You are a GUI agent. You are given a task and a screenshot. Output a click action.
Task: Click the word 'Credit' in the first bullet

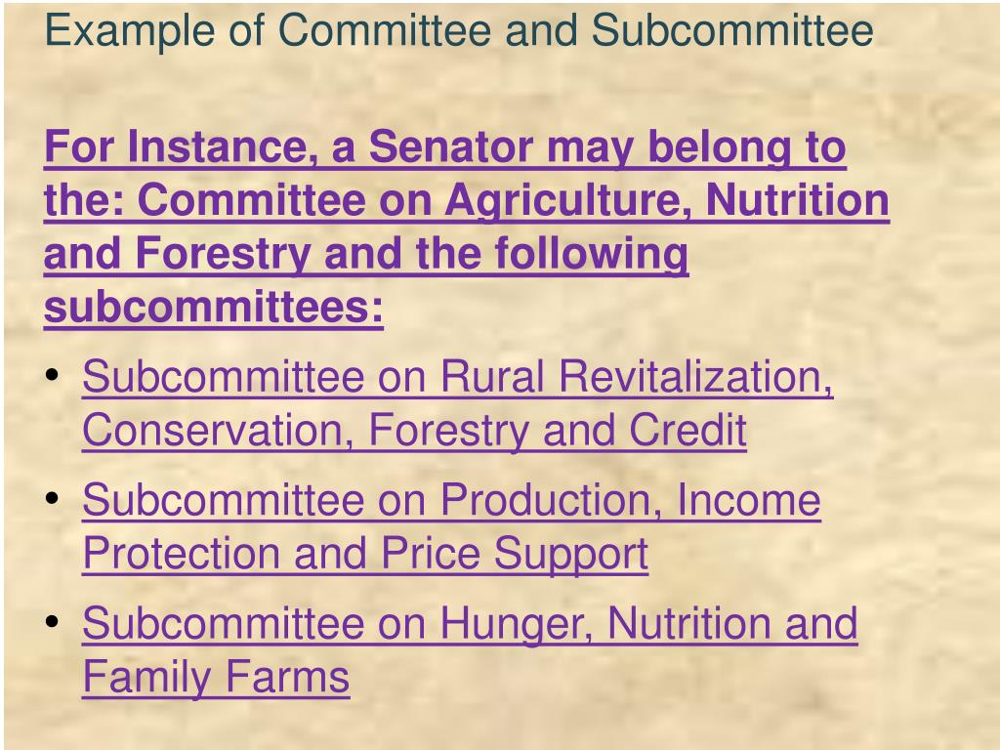(688, 431)
